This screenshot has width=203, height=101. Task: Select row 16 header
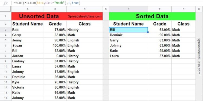click(6, 98)
